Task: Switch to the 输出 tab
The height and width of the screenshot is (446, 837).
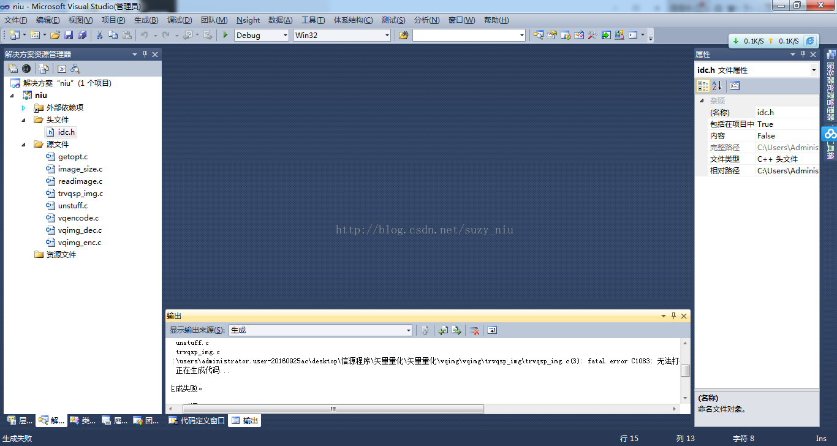Action: pyautogui.click(x=244, y=421)
